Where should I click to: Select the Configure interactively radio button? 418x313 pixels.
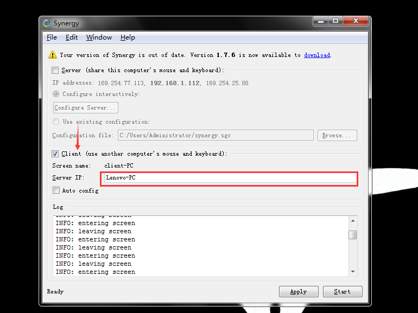click(56, 94)
